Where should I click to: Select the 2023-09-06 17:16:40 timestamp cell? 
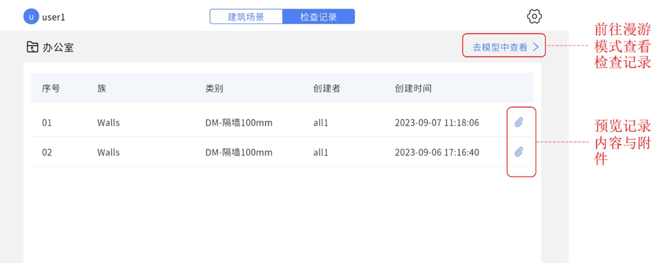[x=437, y=152]
